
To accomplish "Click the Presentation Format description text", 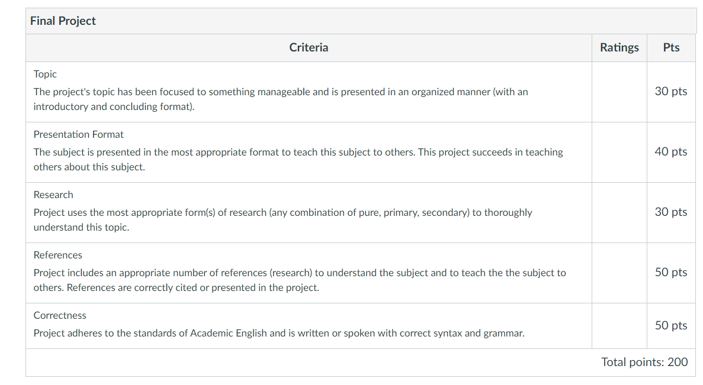I will click(x=298, y=160).
